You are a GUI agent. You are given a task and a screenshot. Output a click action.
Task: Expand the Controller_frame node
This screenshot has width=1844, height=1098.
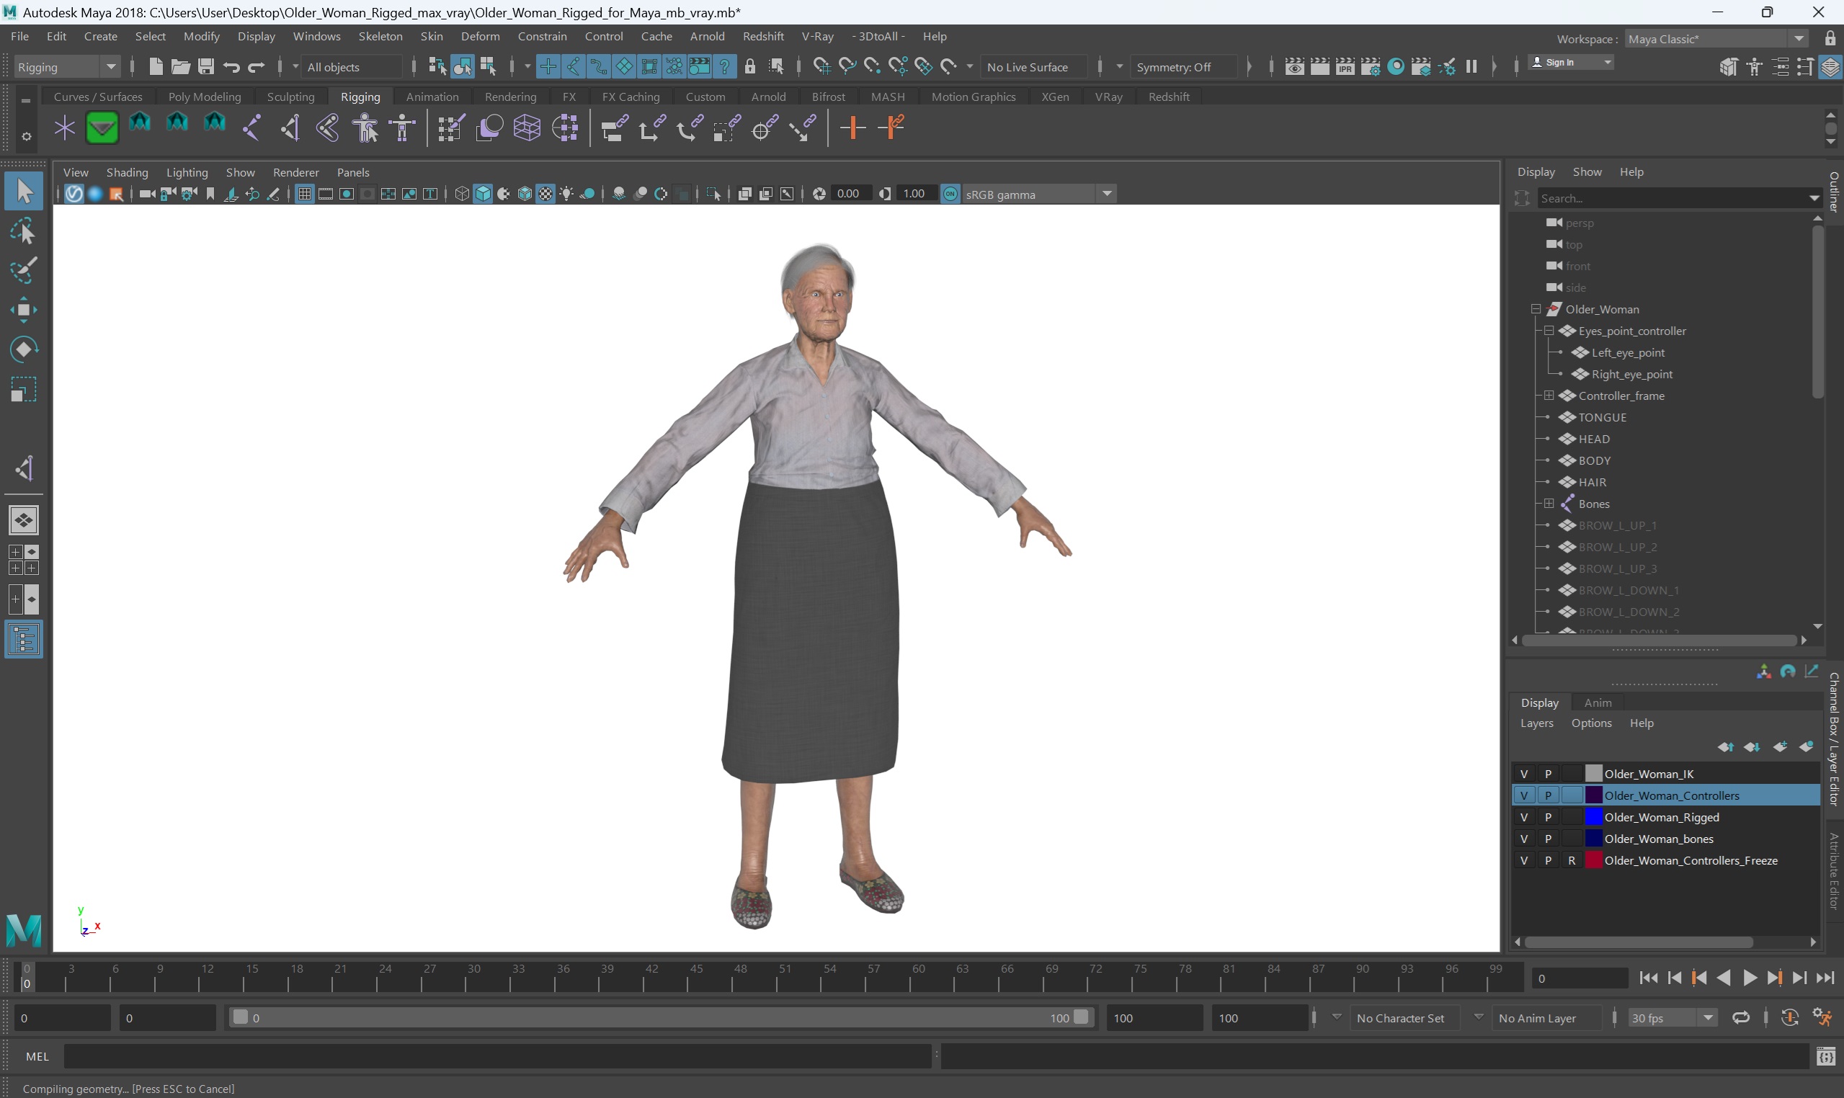[1549, 396]
